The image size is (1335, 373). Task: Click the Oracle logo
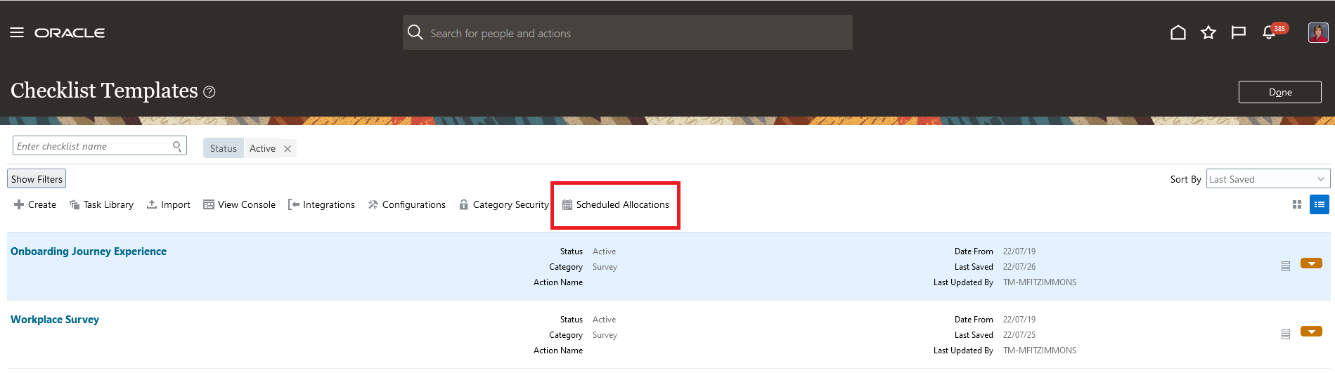tap(70, 33)
